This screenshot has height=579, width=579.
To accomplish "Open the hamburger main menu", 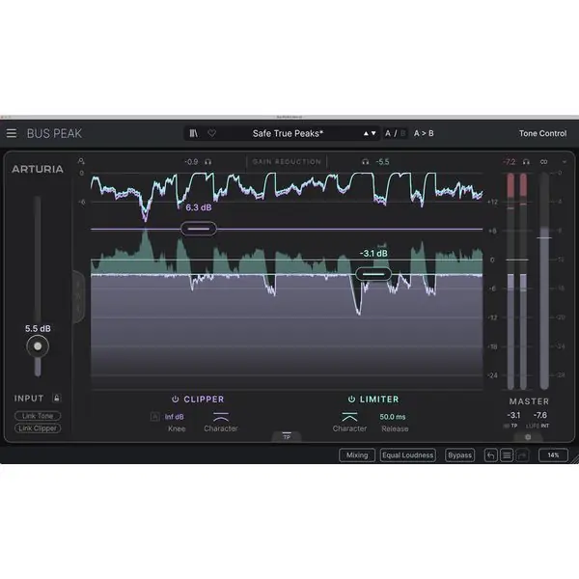I will (12, 133).
